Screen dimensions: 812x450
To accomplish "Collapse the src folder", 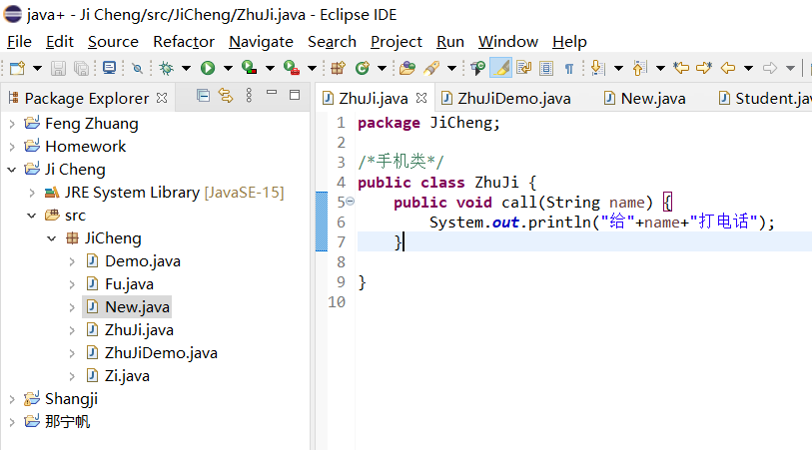I will tap(32, 216).
